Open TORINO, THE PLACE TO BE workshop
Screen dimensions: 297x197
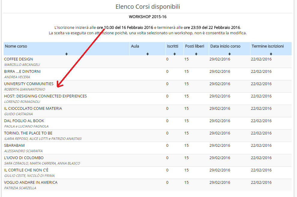click(28, 133)
